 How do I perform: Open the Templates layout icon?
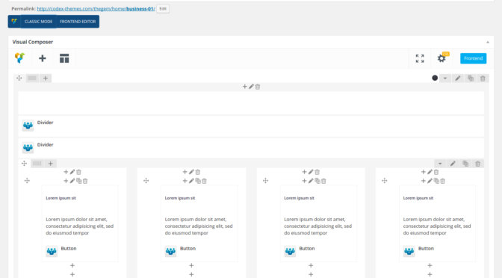click(64, 58)
